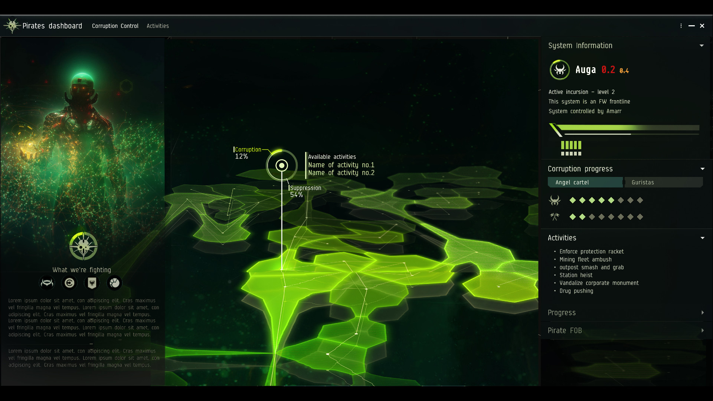The image size is (713, 401).
Task: Minimize the Pirates dashboard window
Action: (x=691, y=26)
